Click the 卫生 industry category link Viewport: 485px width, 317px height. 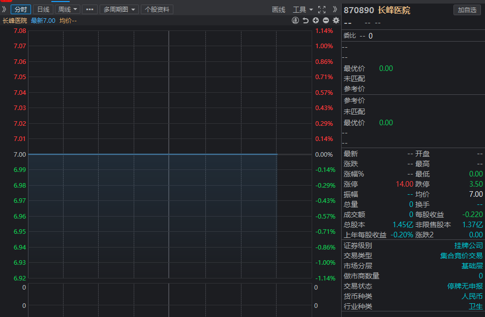476,306
